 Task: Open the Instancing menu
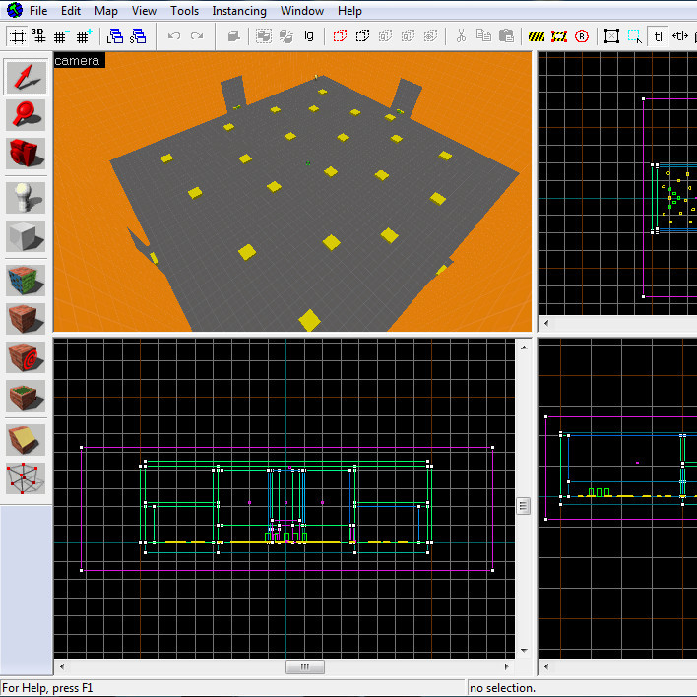pos(239,11)
